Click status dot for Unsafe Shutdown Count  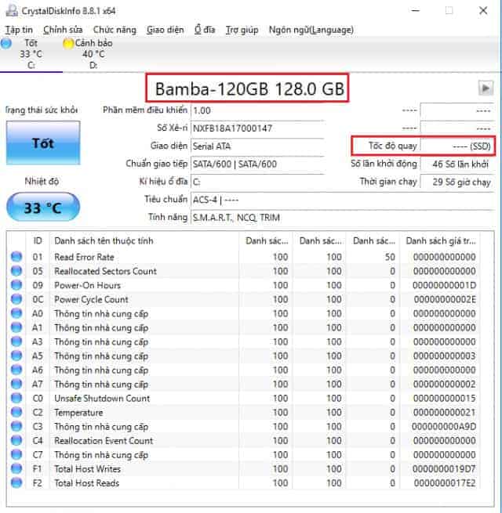click(16, 398)
